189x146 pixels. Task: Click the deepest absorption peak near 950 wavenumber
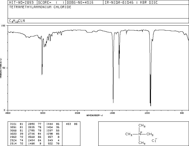pyautogui.click(x=151, y=106)
